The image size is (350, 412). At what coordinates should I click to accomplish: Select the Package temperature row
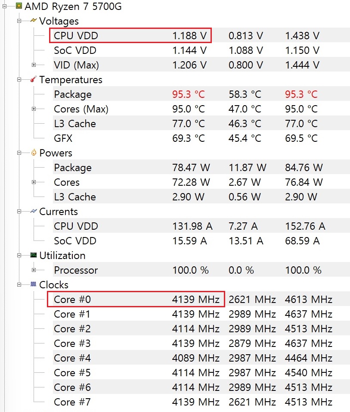[201, 94]
